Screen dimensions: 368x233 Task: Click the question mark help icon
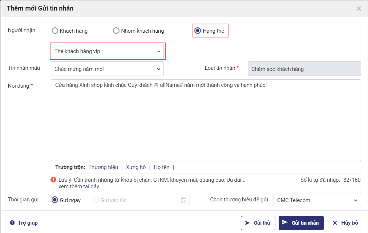(12, 223)
